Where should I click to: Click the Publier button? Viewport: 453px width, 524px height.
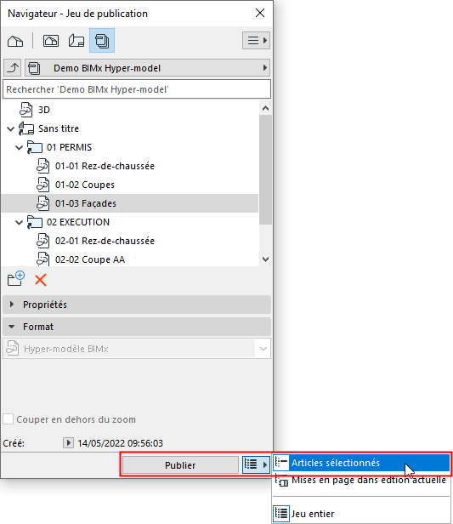[180, 464]
